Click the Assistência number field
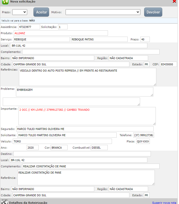This screenshot has height=204, width=179. [29, 27]
